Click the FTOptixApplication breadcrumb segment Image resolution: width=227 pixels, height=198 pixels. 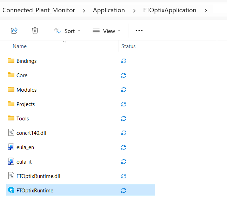170,10
